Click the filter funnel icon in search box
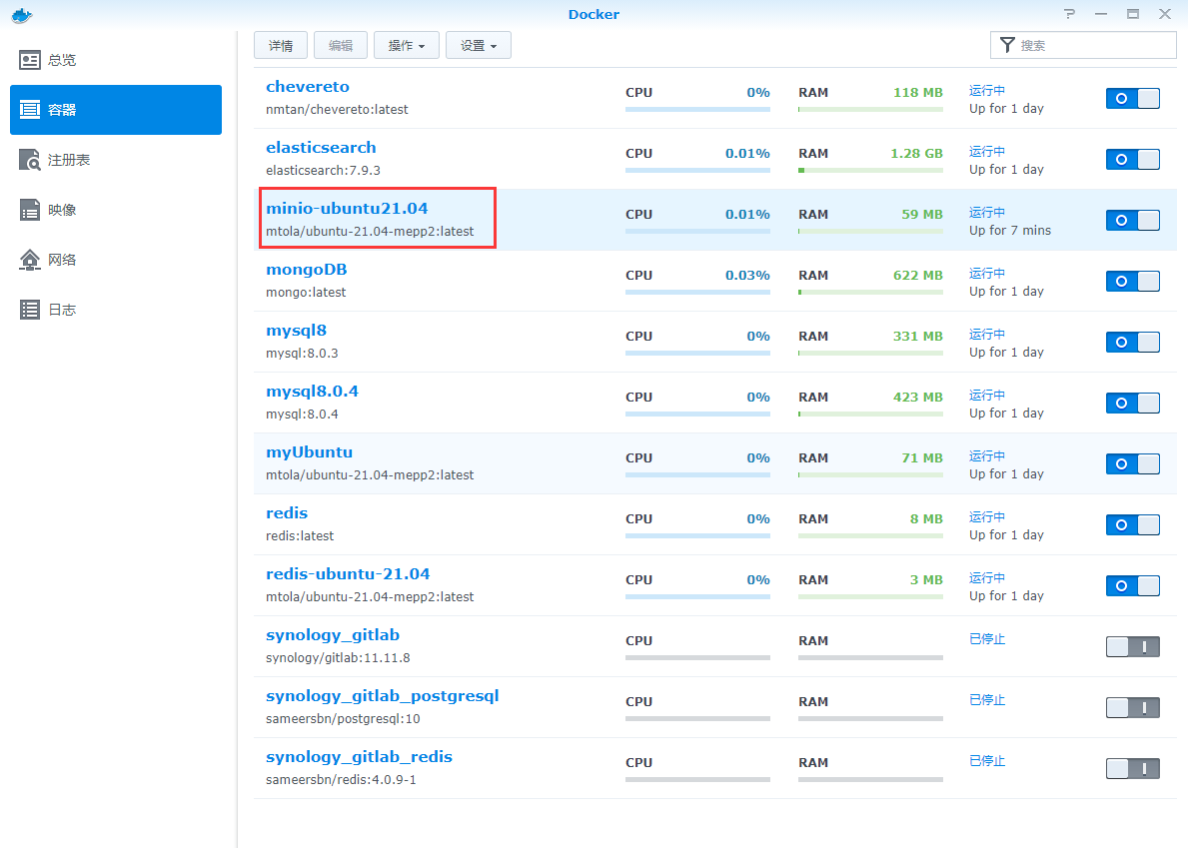The image size is (1188, 848). coord(1007,45)
